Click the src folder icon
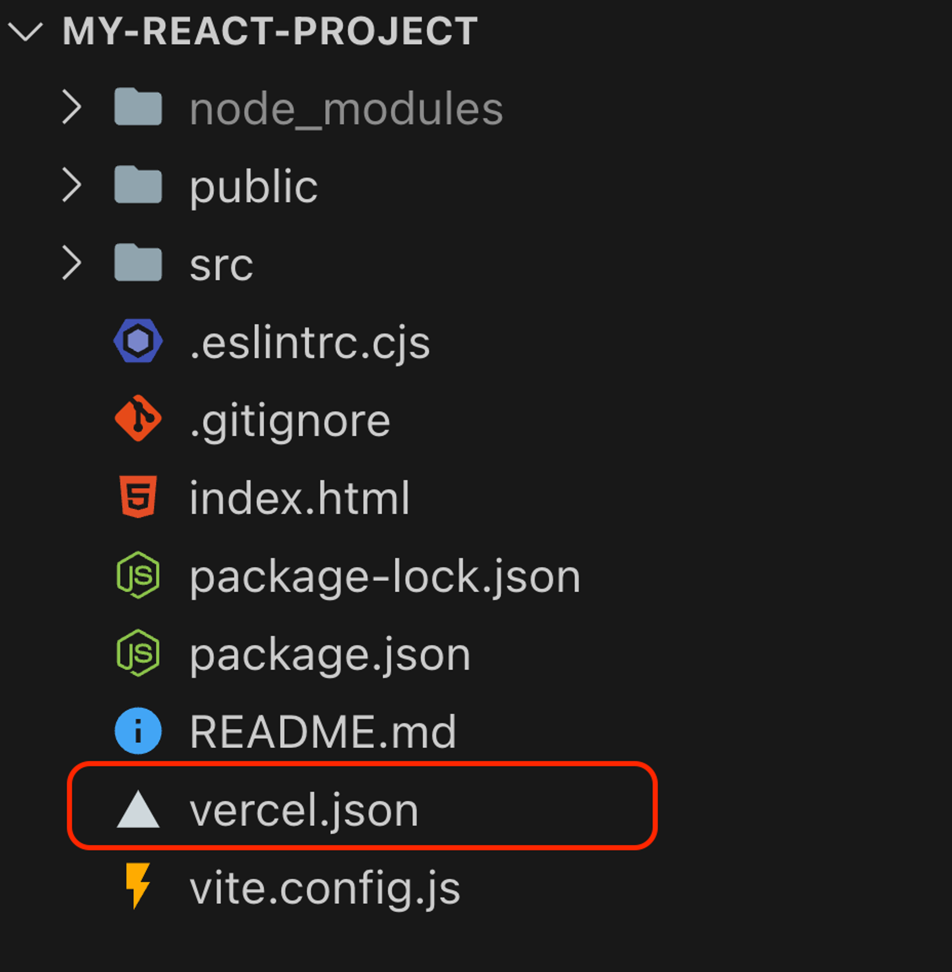The height and width of the screenshot is (972, 952). coord(138,263)
